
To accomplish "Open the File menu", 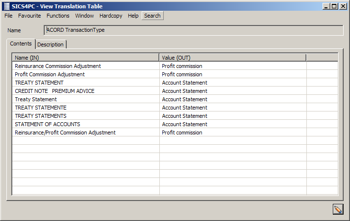I will [8, 16].
